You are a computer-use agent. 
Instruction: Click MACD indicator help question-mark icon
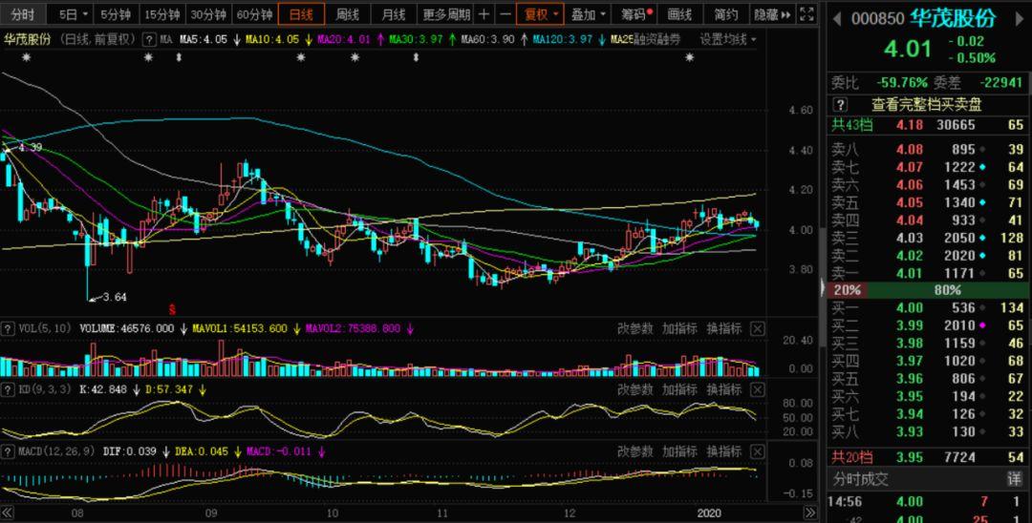click(x=8, y=451)
